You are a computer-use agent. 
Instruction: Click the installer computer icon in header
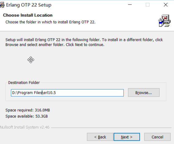[x=164, y=21]
